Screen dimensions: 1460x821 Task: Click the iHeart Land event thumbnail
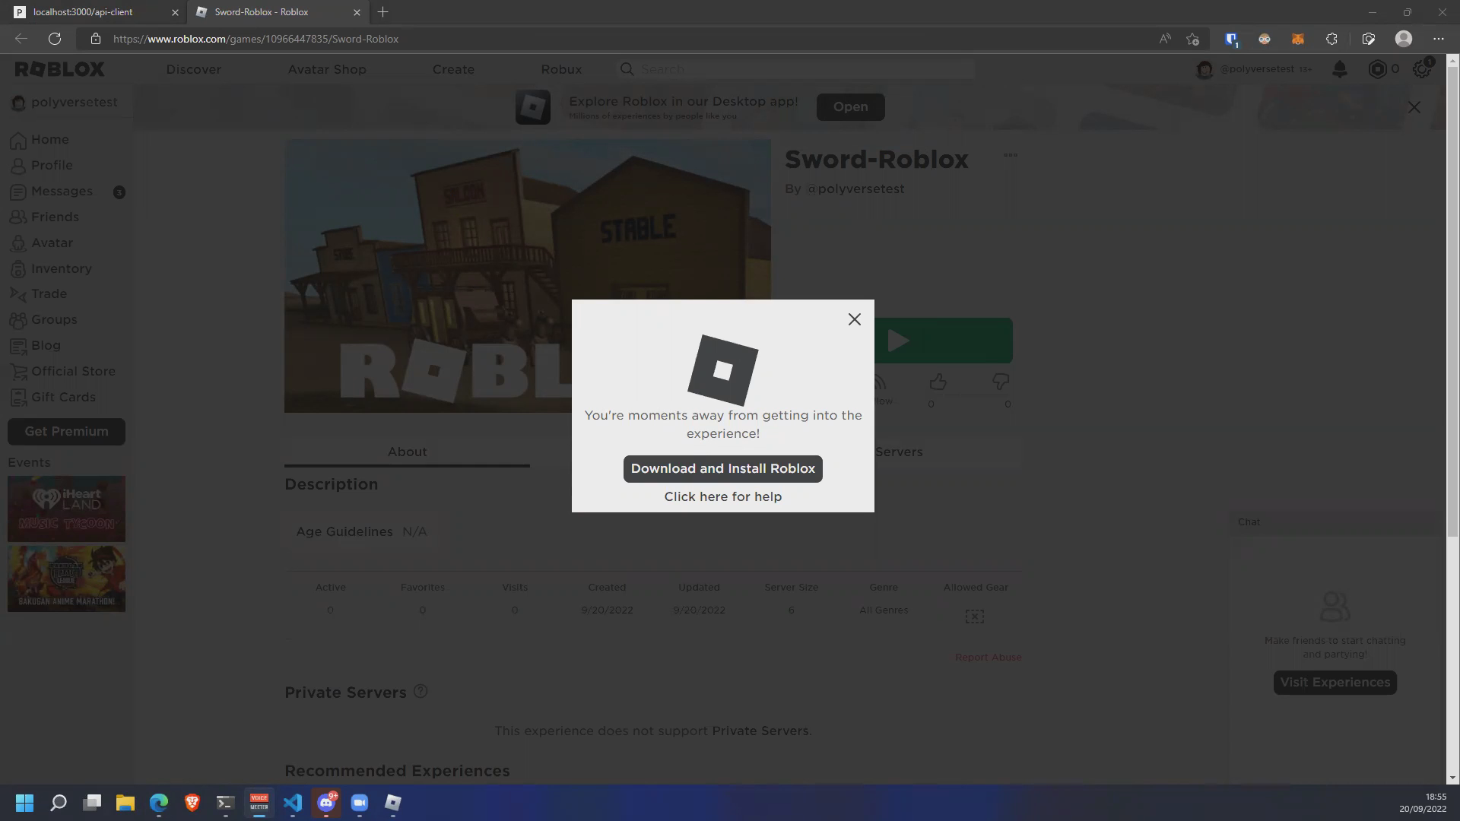(x=66, y=509)
